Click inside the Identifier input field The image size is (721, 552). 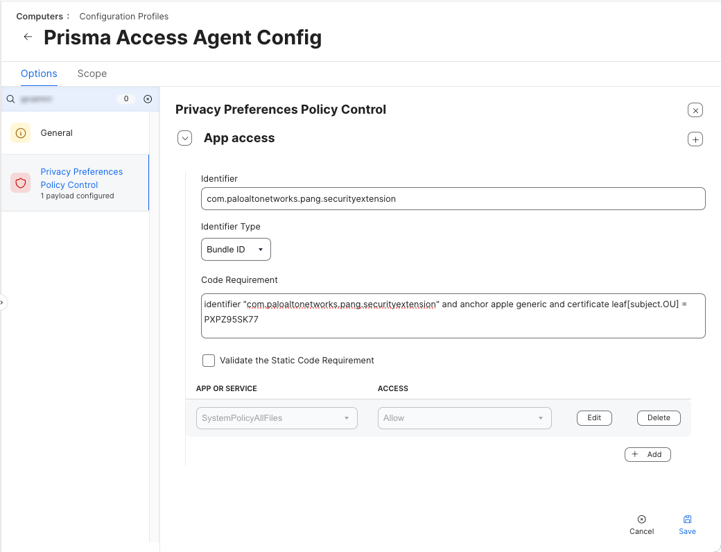(453, 198)
